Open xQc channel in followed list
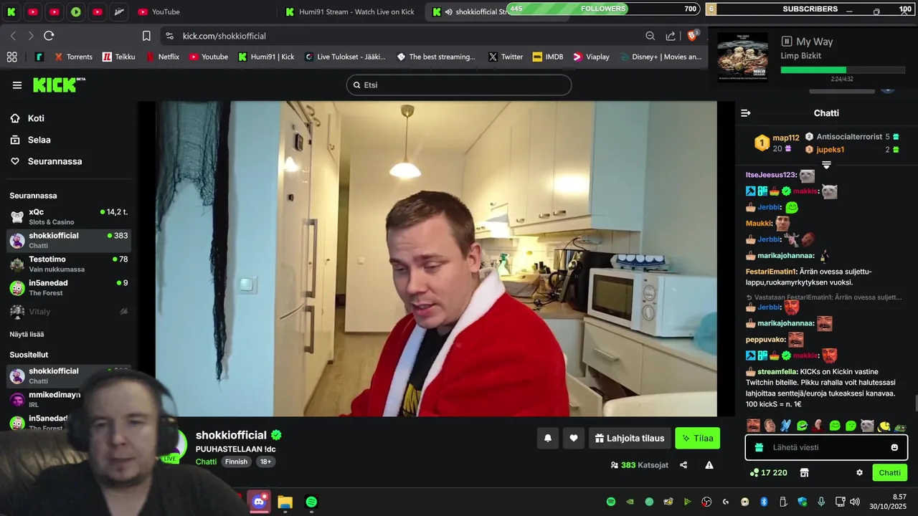 click(x=69, y=216)
